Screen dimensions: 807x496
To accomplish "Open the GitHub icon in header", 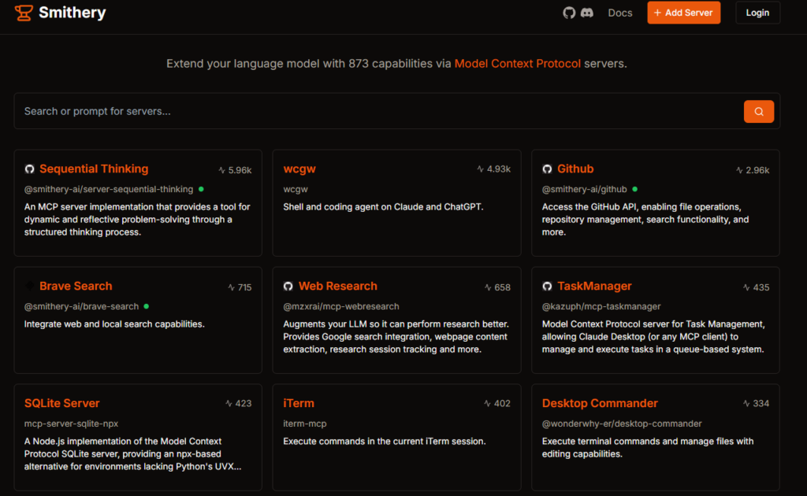I will point(569,13).
